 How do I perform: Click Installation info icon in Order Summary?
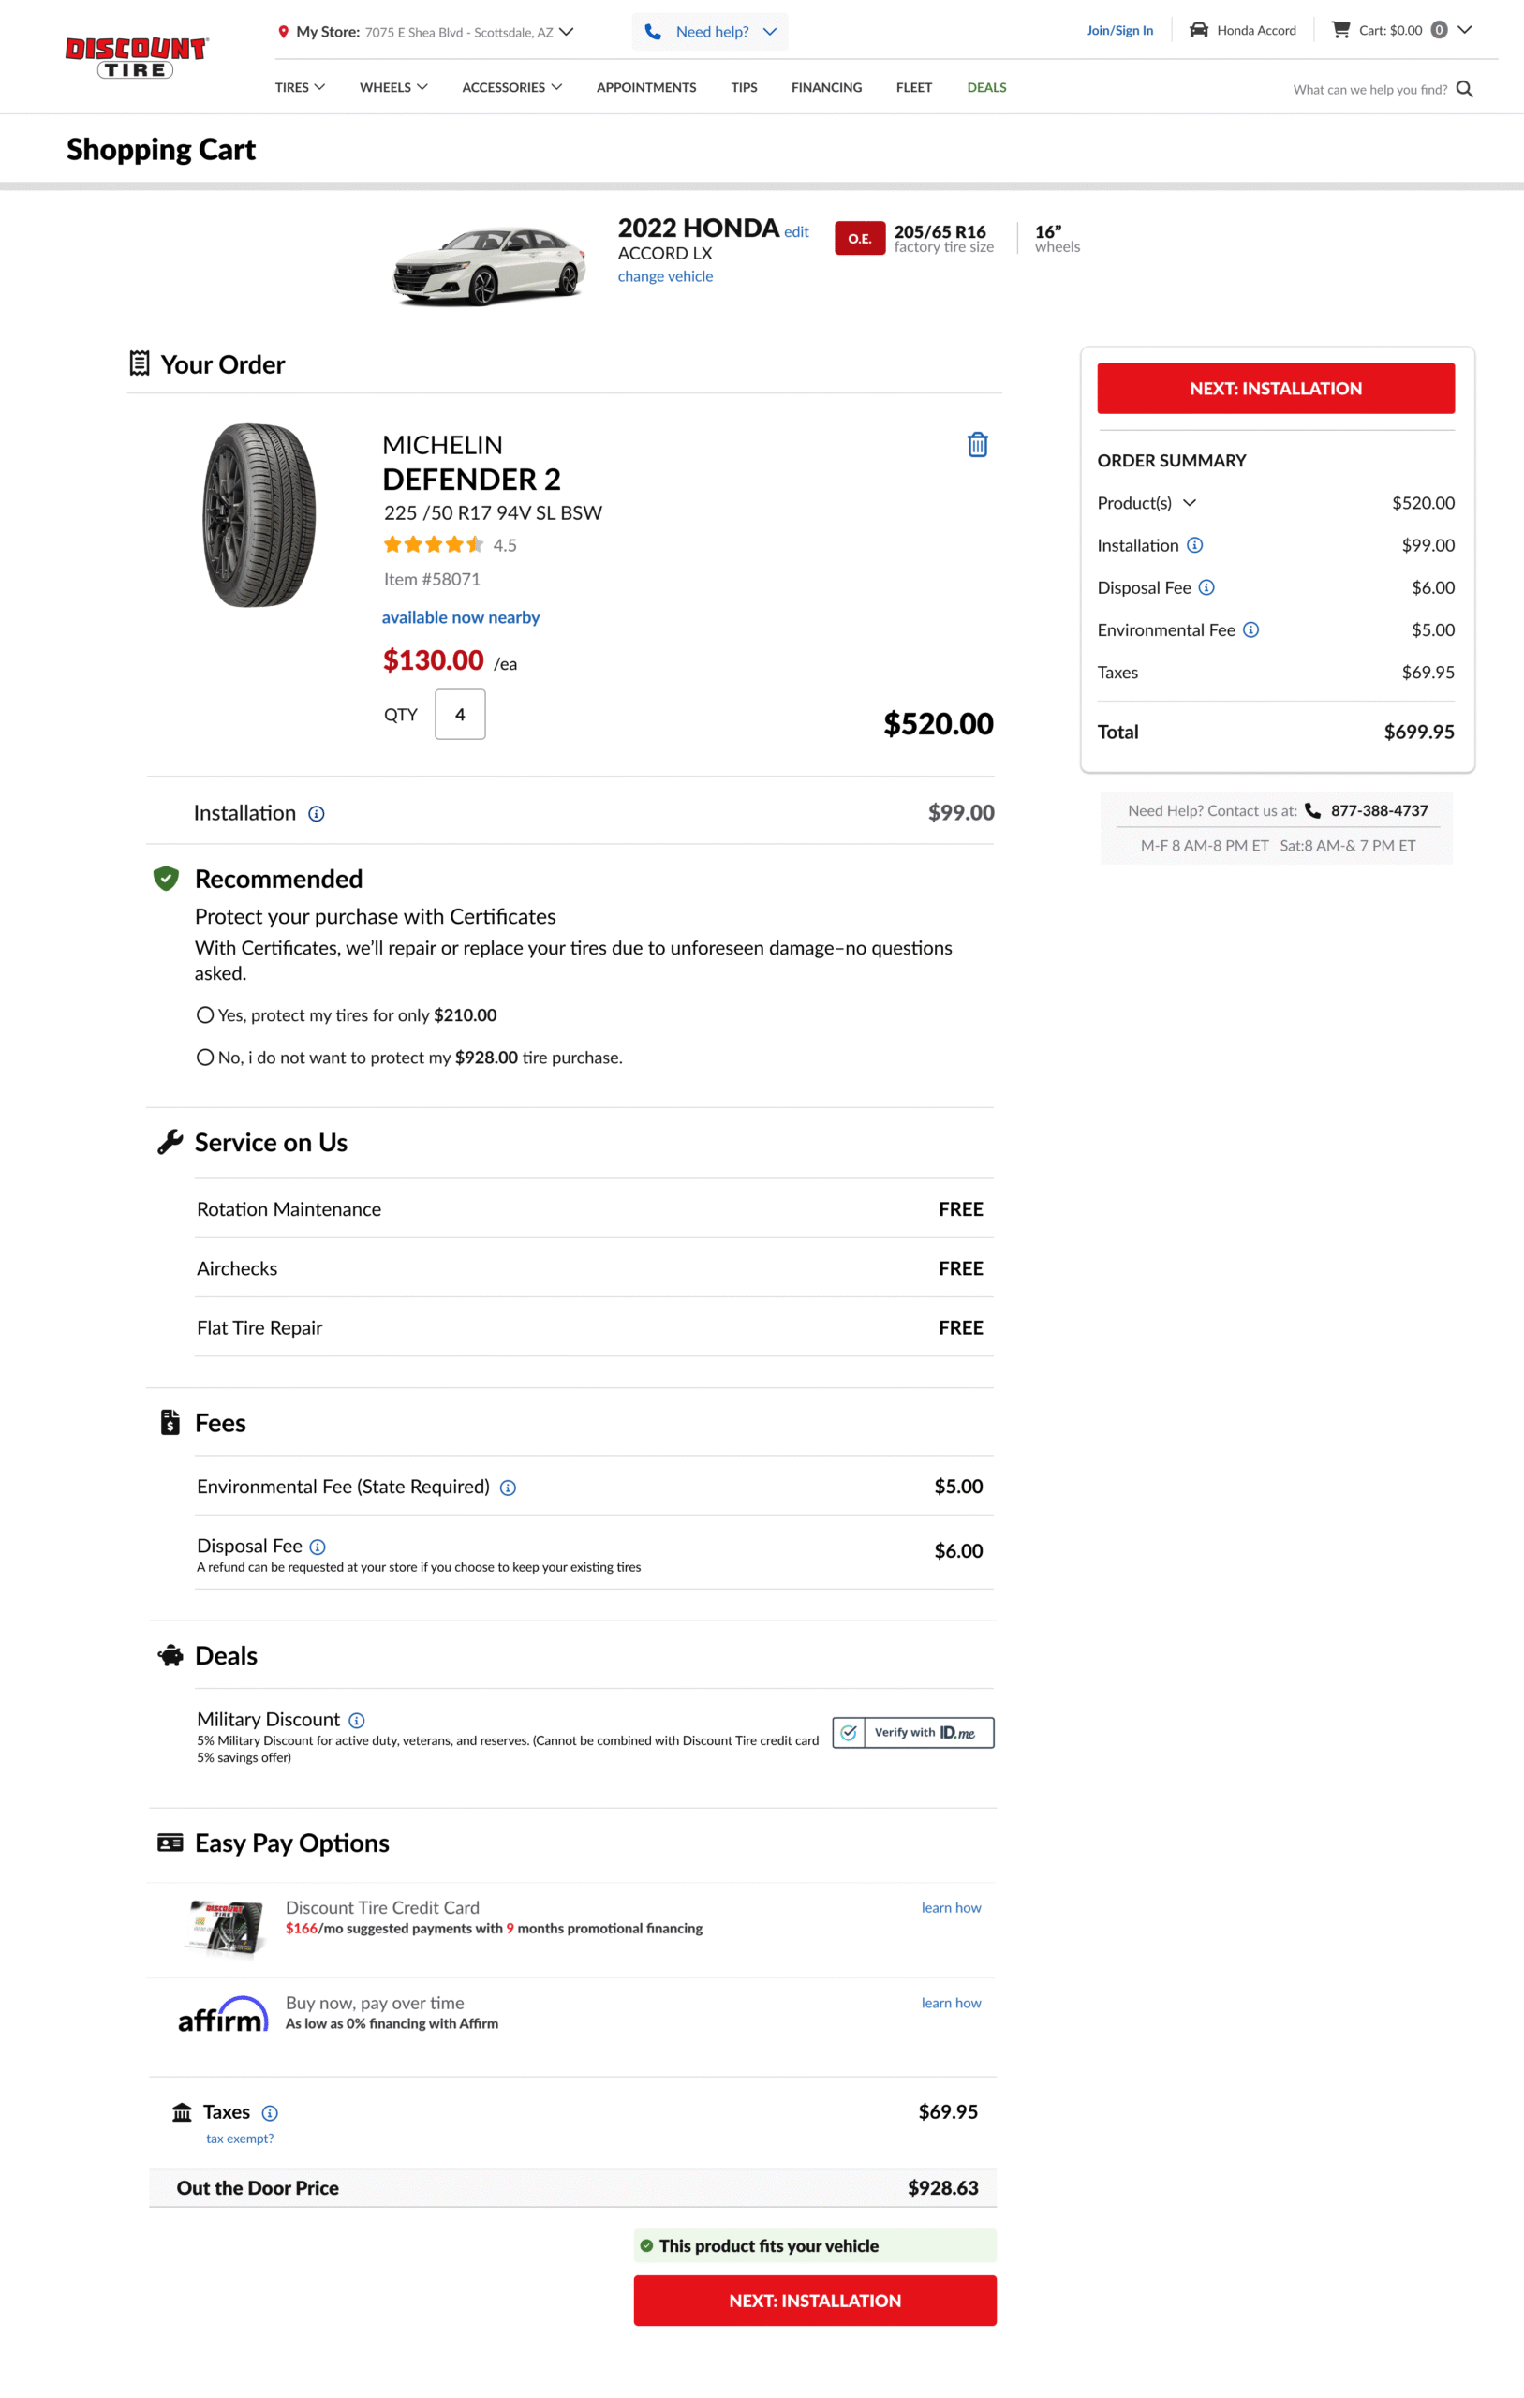1195,545
